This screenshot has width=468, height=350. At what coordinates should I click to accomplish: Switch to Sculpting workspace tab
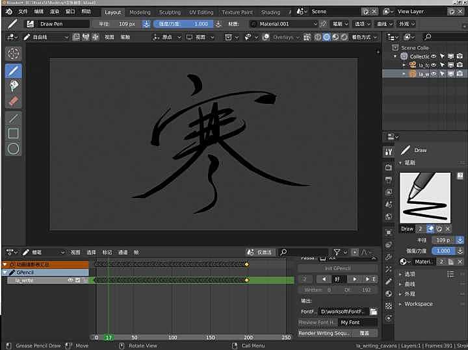(x=170, y=12)
